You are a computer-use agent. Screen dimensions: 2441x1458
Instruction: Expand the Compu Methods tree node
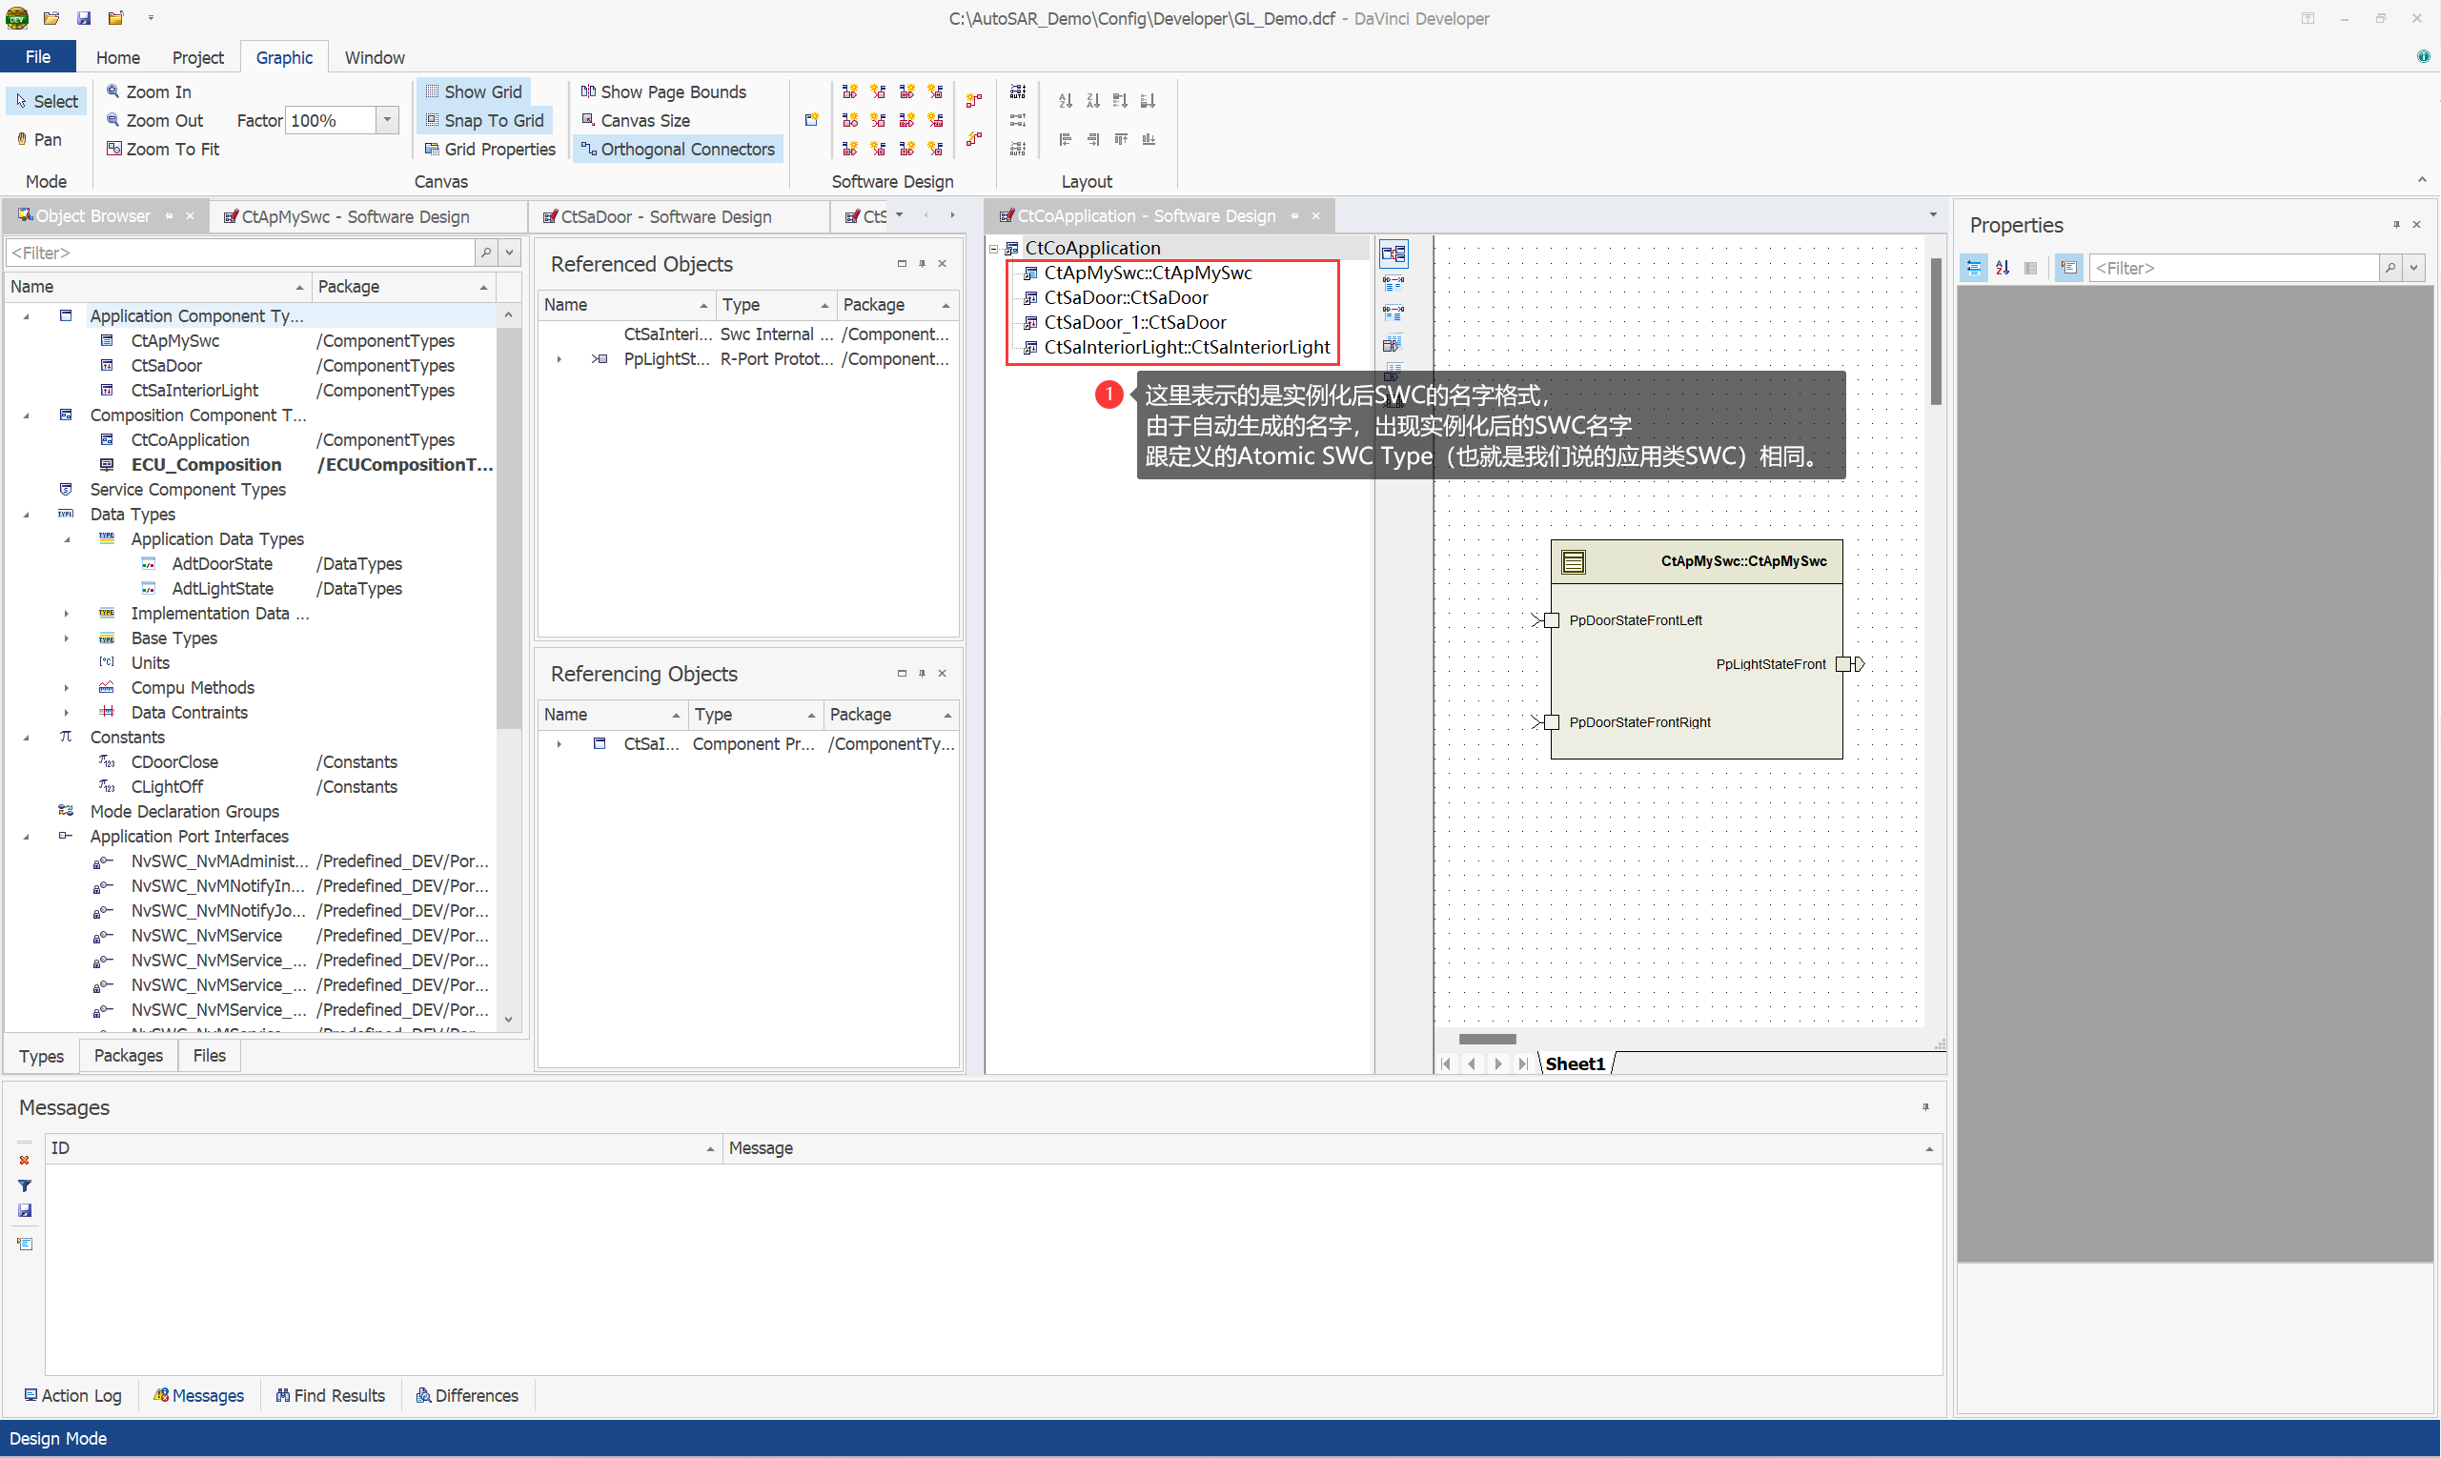66,688
